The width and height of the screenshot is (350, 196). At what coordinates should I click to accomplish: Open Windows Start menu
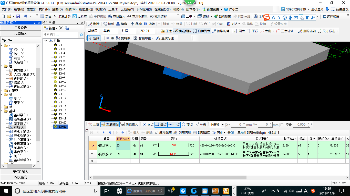(6, 191)
